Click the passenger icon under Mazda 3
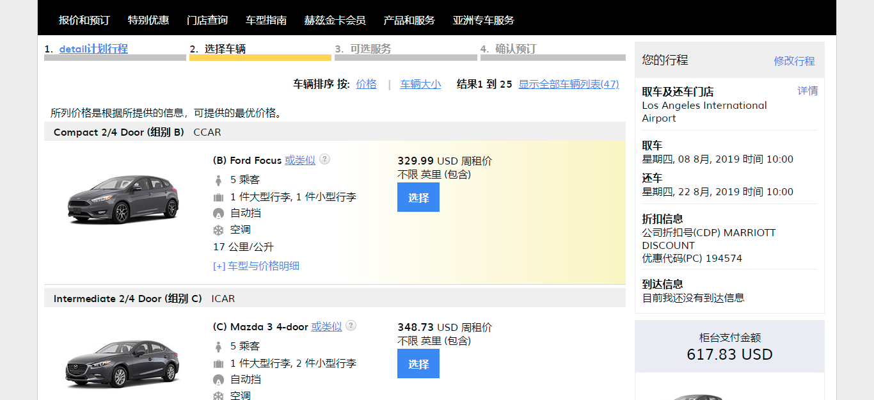Screen dimensions: 874x400 click(x=218, y=346)
